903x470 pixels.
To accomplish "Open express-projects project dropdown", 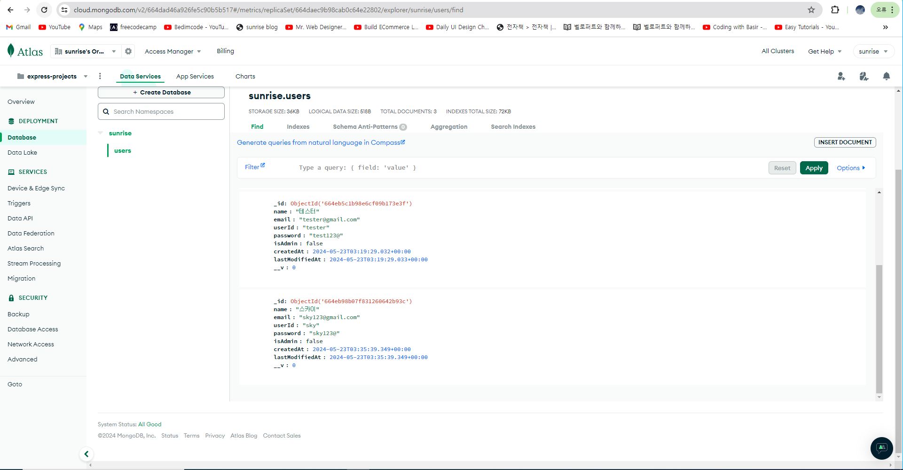I will [x=52, y=76].
